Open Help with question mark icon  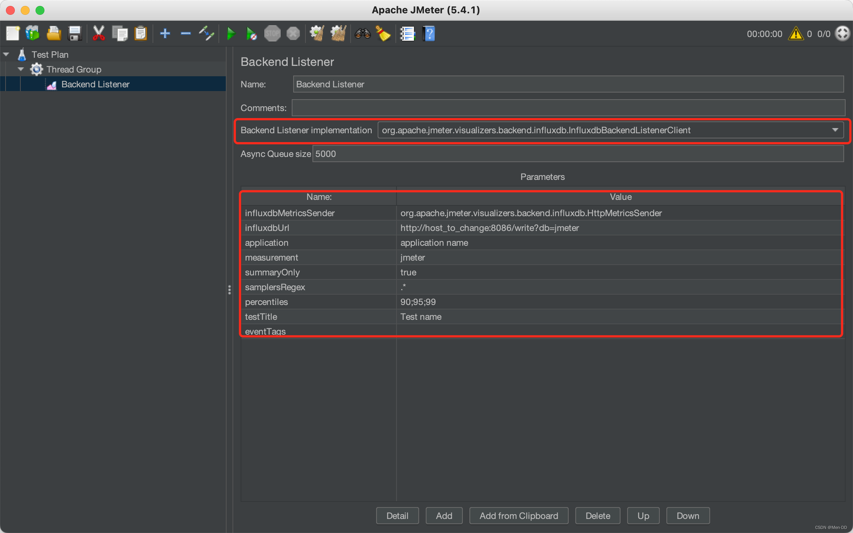click(429, 34)
